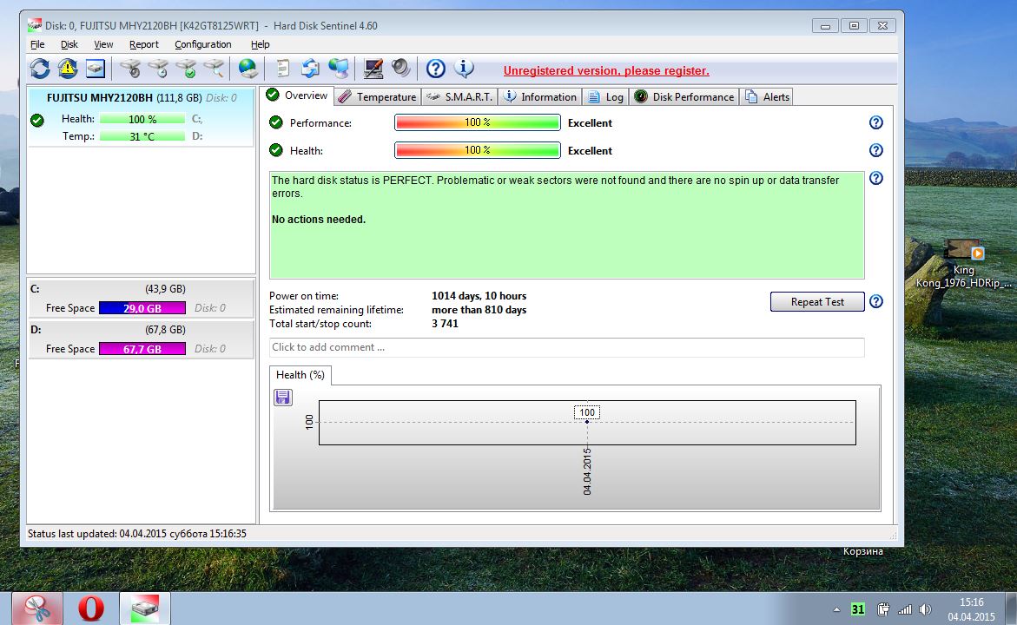Click the Unregistered version, please register link
This screenshot has height=625, width=1017.
pyautogui.click(x=606, y=70)
